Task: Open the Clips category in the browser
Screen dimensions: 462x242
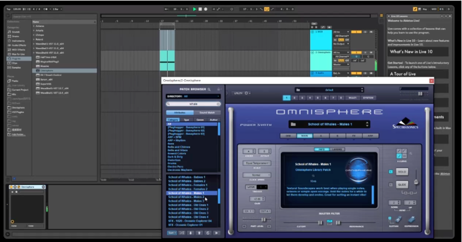Action: (14, 63)
